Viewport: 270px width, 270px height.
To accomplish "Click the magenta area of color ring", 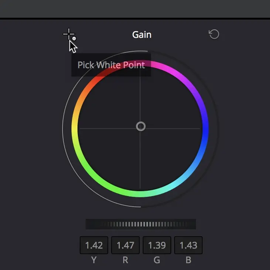I will point(174,71).
